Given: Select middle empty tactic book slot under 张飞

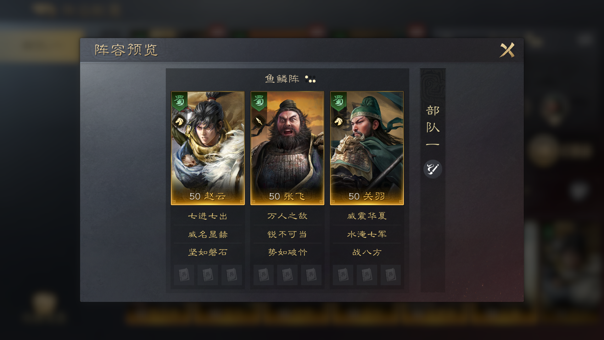Looking at the screenshot, I should (287, 275).
